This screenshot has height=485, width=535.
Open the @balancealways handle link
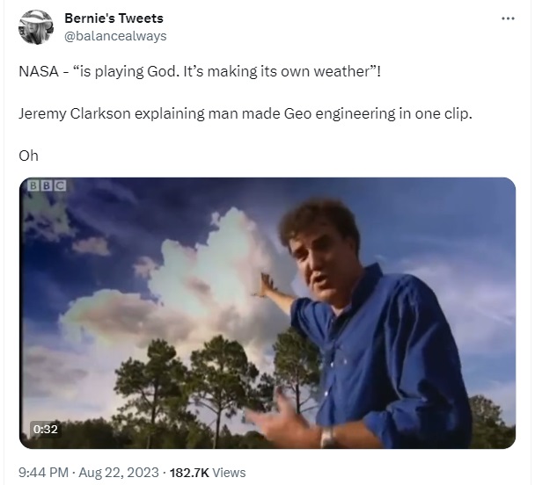(x=115, y=36)
